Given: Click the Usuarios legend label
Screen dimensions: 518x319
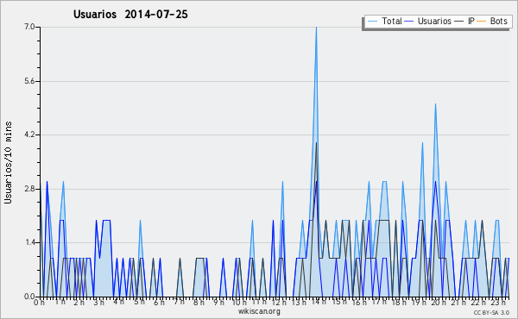Looking at the screenshot, I should click(x=434, y=21).
